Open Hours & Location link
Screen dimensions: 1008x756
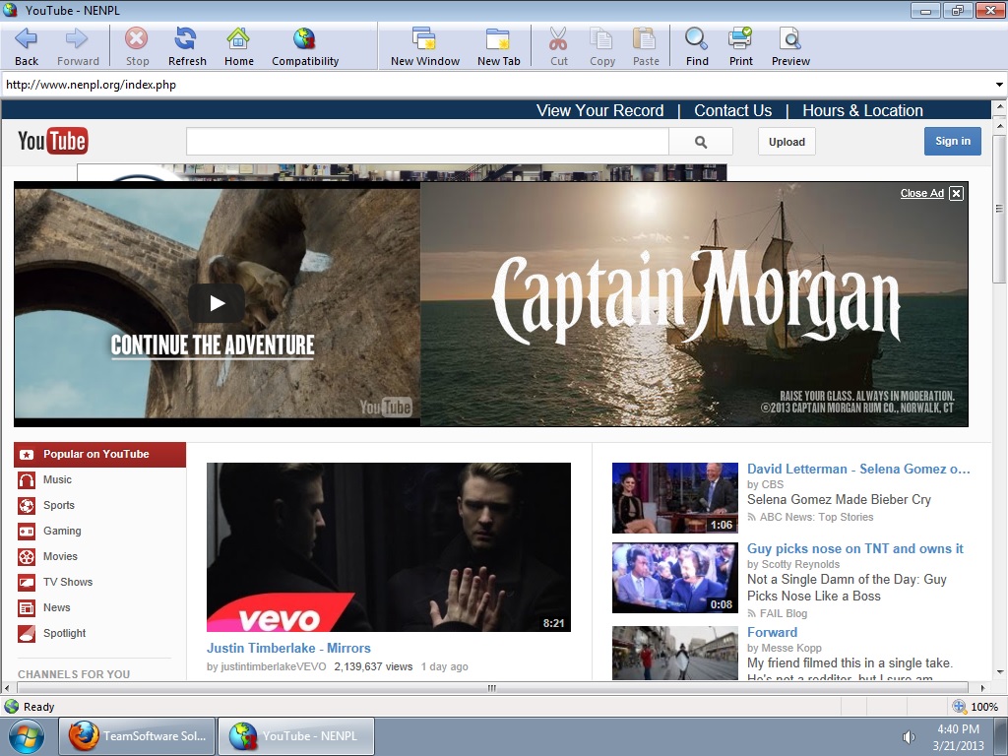862,110
